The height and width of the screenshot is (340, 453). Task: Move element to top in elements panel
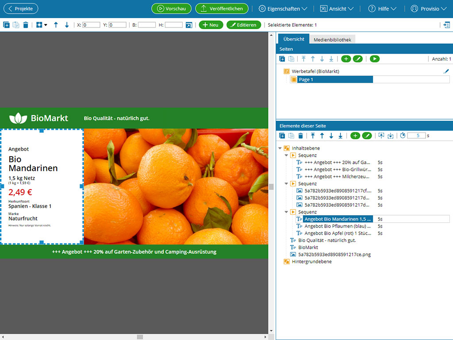coord(313,136)
